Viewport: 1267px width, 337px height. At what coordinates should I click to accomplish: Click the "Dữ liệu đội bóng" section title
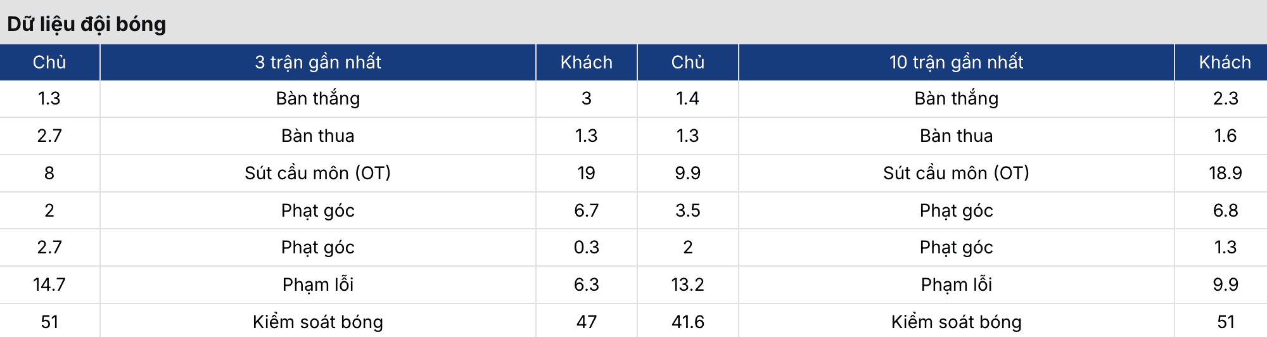87,24
